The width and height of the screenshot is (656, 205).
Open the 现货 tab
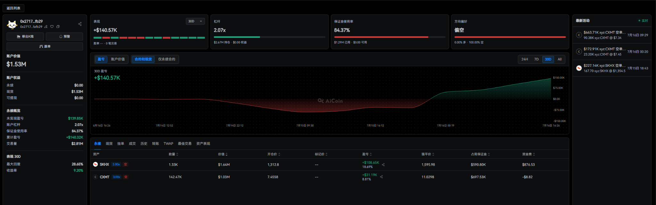[109, 144]
